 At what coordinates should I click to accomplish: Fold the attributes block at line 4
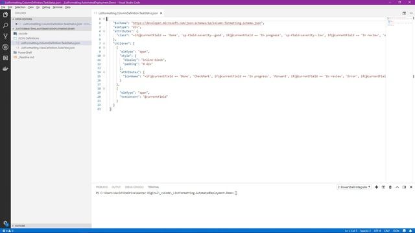(x=104, y=31)
